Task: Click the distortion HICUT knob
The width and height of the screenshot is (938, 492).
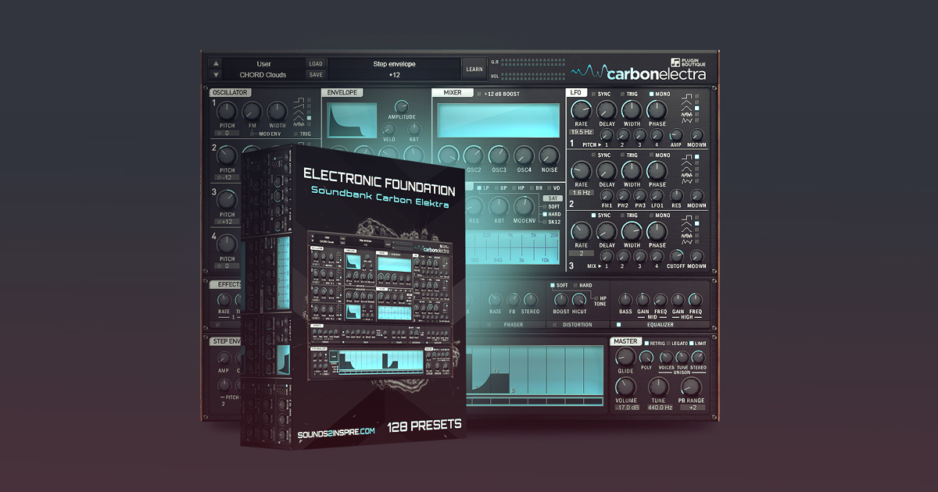Action: (x=579, y=299)
